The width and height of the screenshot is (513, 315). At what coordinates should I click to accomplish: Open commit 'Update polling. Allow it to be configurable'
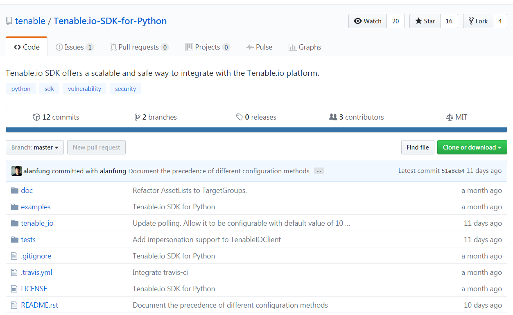[242, 223]
